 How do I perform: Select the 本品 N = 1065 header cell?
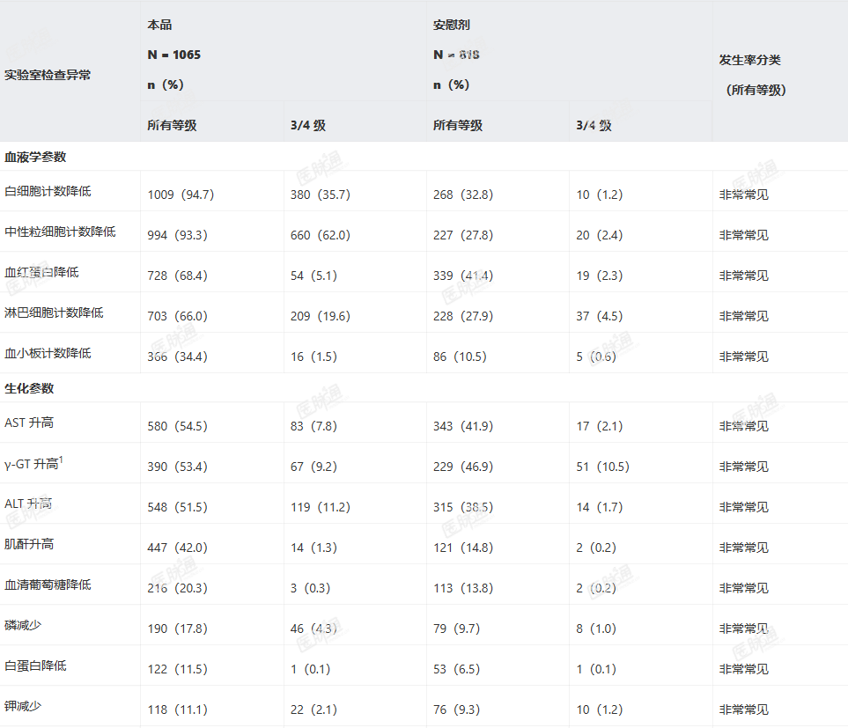pos(284,51)
